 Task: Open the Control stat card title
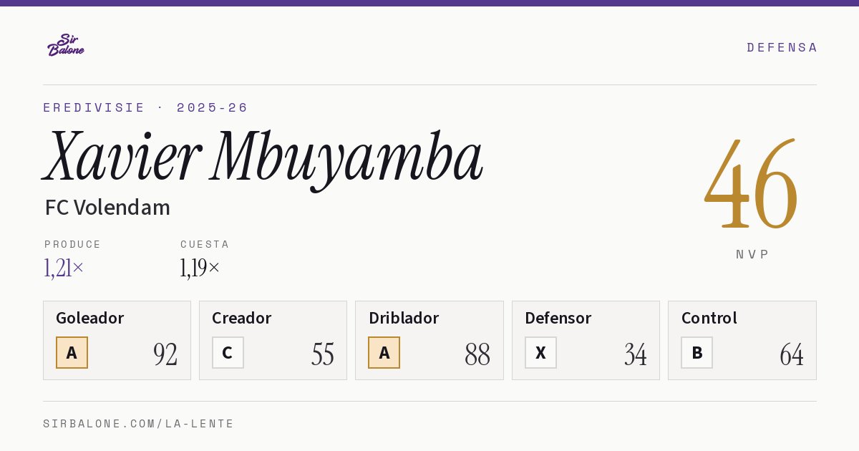[x=709, y=318]
